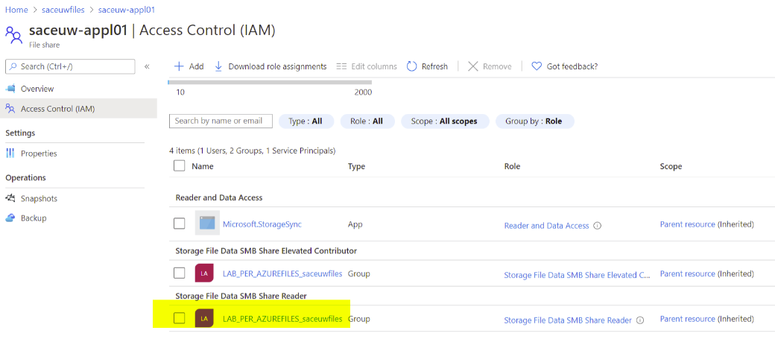The width and height of the screenshot is (775, 342).
Task: Open Parent resource link in Elevated Contributor row
Action: (x=688, y=273)
